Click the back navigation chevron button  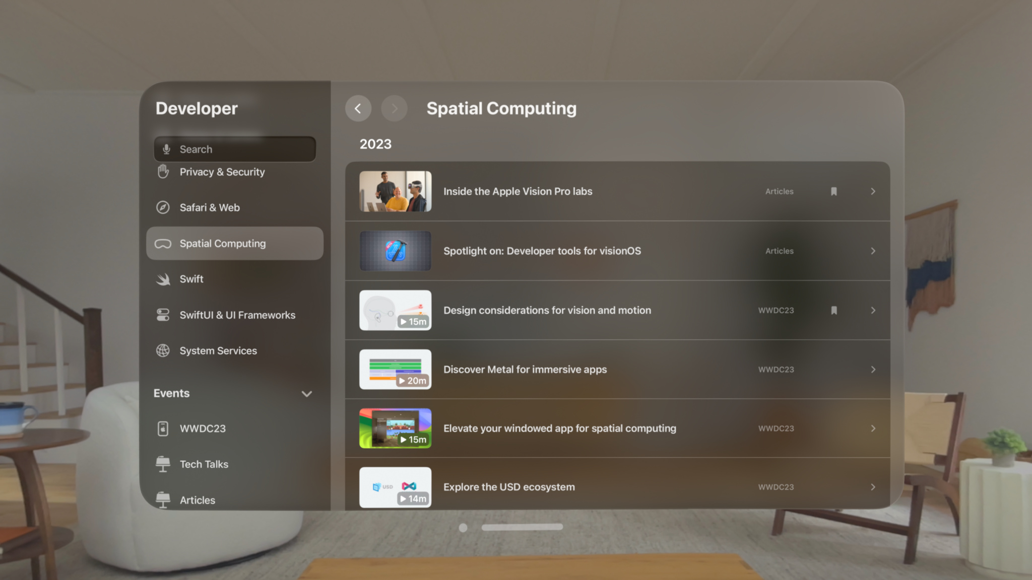click(358, 108)
